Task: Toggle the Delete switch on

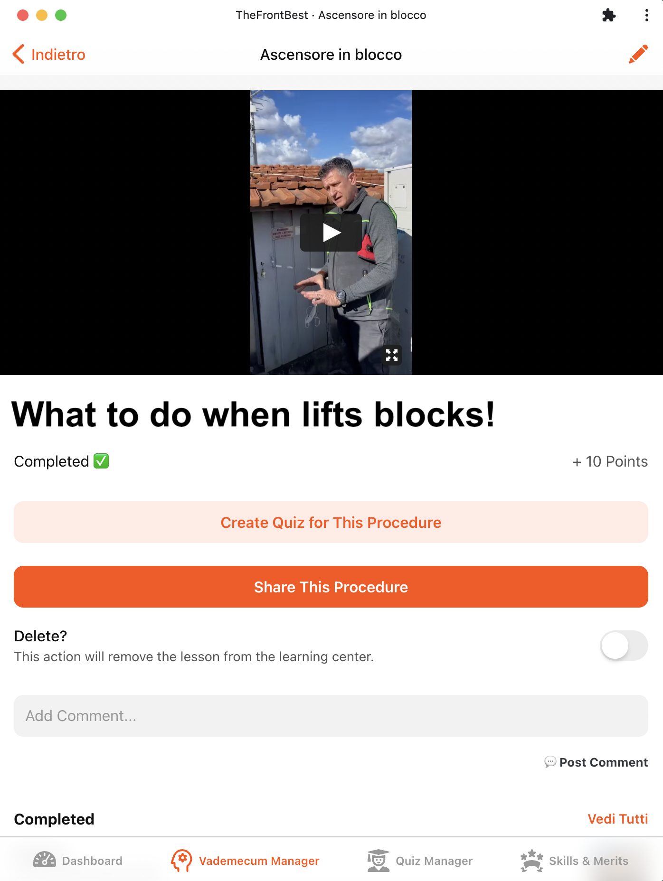Action: (x=624, y=646)
